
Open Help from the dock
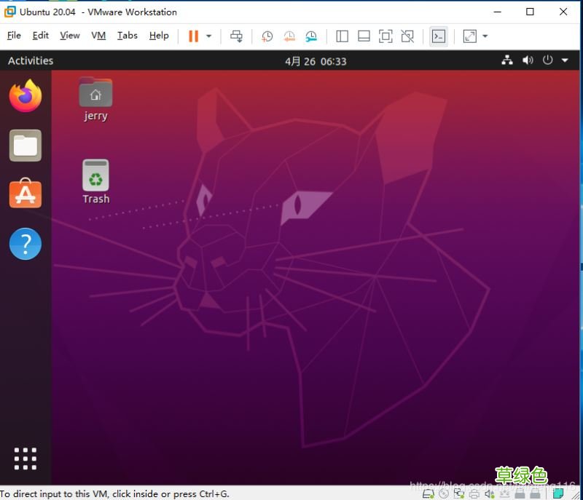coord(26,244)
